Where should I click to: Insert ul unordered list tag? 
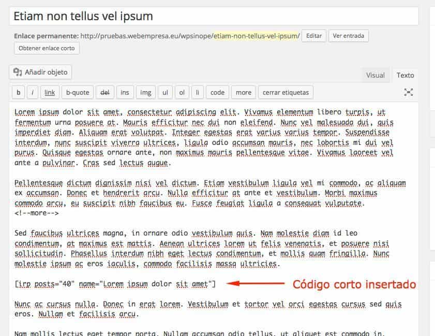click(165, 93)
